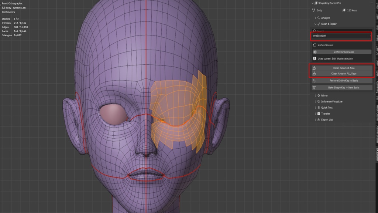
Task: Click the brush icon beside Clean Area on ALL Keys
Action: (314, 74)
